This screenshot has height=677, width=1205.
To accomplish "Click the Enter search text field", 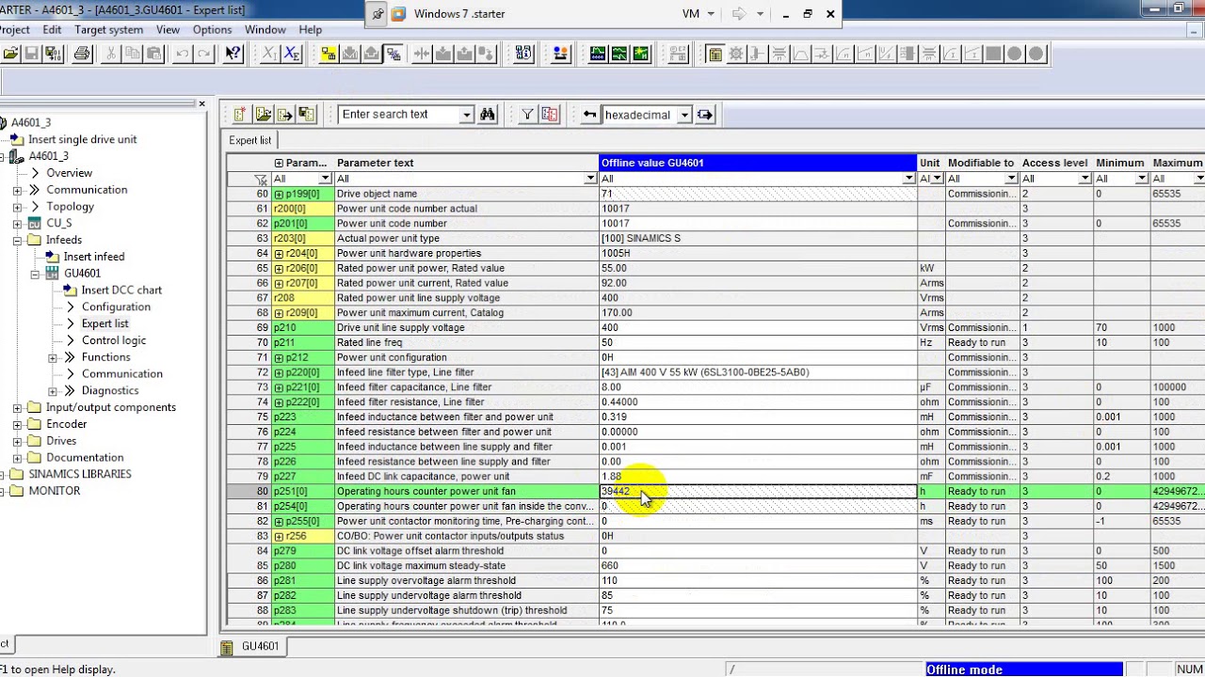I will [399, 115].
